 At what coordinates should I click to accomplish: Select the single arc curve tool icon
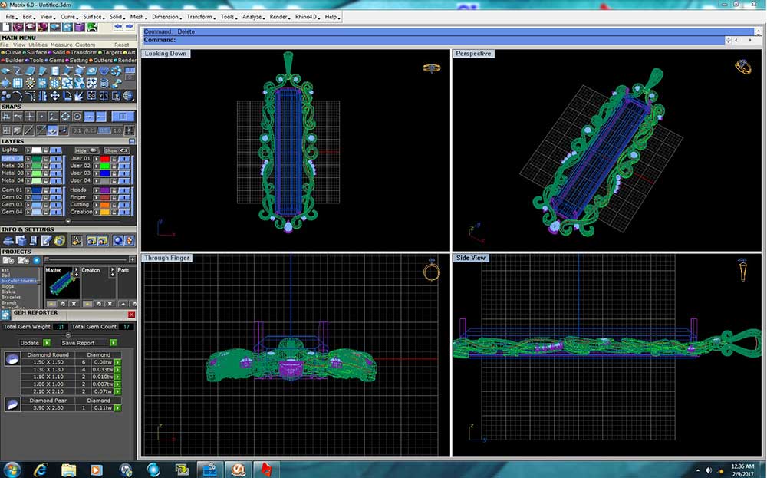18,95
